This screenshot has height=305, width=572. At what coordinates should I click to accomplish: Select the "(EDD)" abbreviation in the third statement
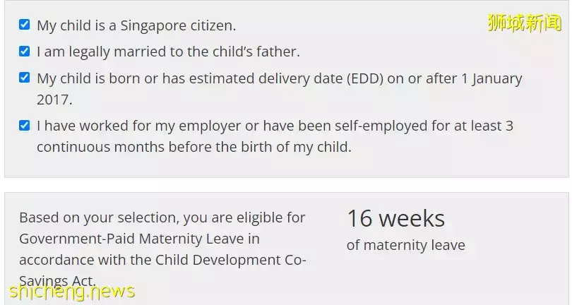pos(364,78)
